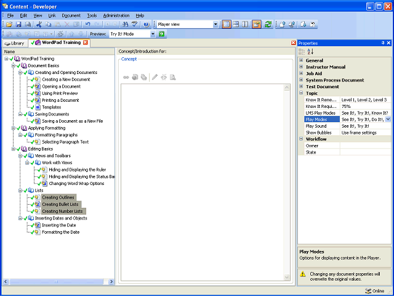Screen dimensions: 394x296
Task: Click the Save floppy disk icon
Action: 18,25
